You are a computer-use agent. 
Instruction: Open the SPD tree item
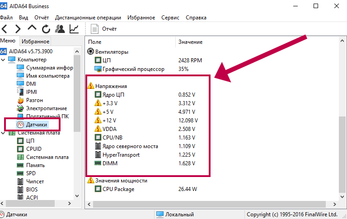(x=26, y=173)
